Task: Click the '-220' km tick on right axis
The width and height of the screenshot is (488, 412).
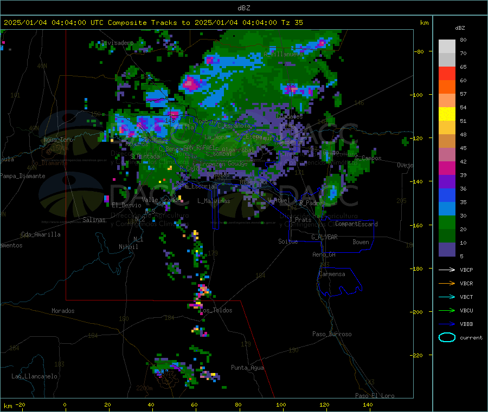Action: click(x=418, y=355)
